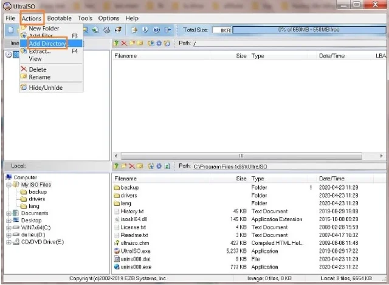This screenshot has height=285, width=389.
Task: Sort Image pane by Filename column
Action: click(161, 56)
